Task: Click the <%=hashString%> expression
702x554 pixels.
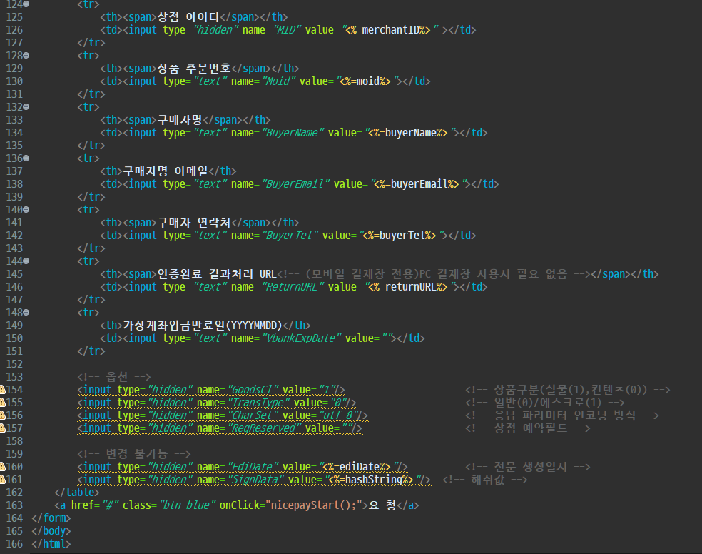Action: click(371, 480)
